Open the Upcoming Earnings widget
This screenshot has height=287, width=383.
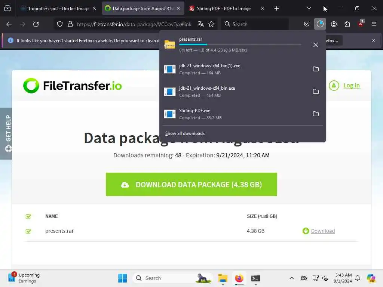24,278
